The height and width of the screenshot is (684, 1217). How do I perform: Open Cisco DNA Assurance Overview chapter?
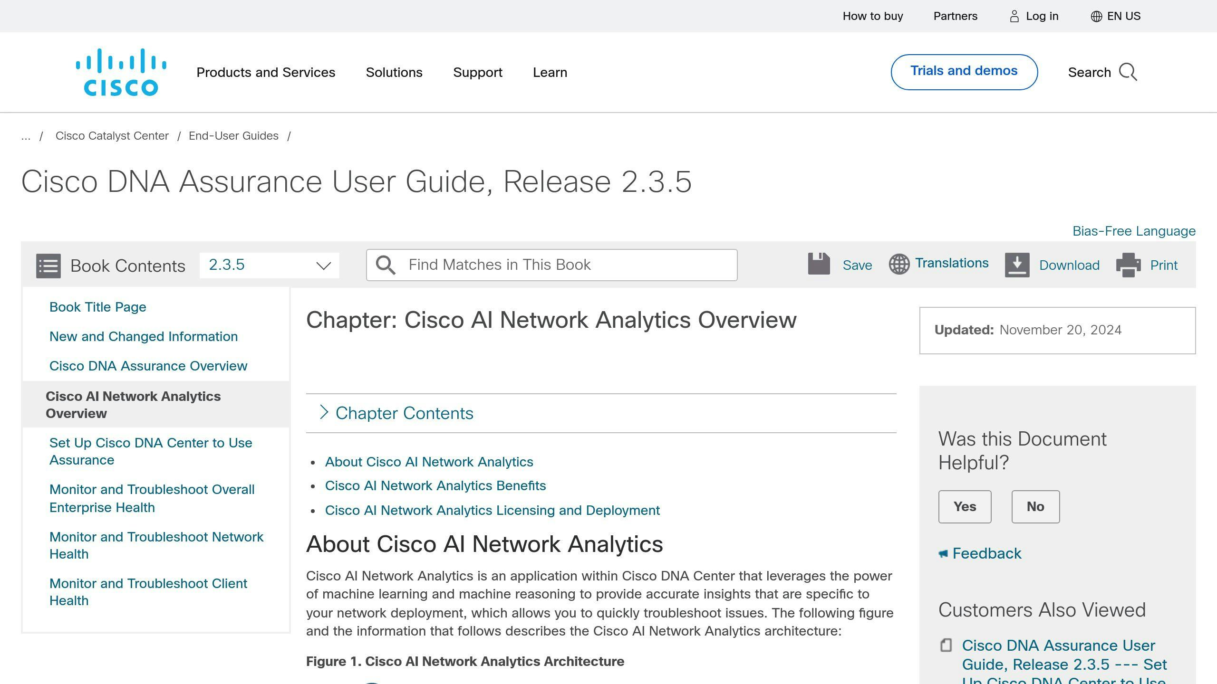coord(148,366)
